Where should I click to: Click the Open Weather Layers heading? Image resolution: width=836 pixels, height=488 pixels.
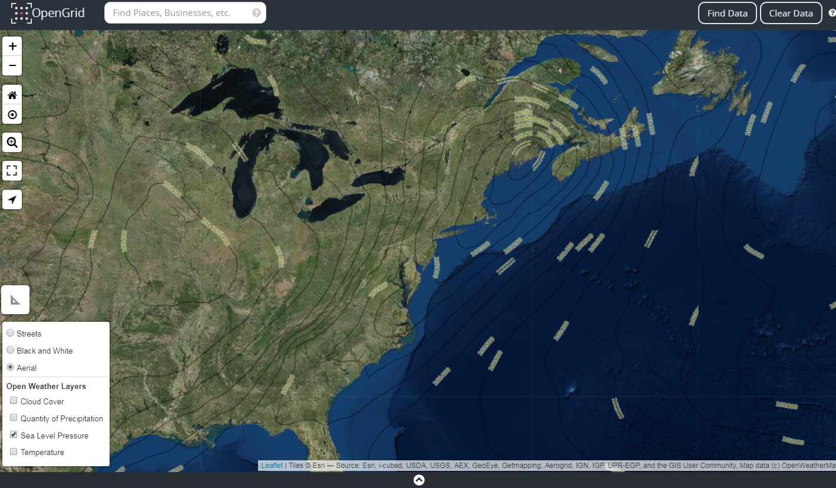46,387
